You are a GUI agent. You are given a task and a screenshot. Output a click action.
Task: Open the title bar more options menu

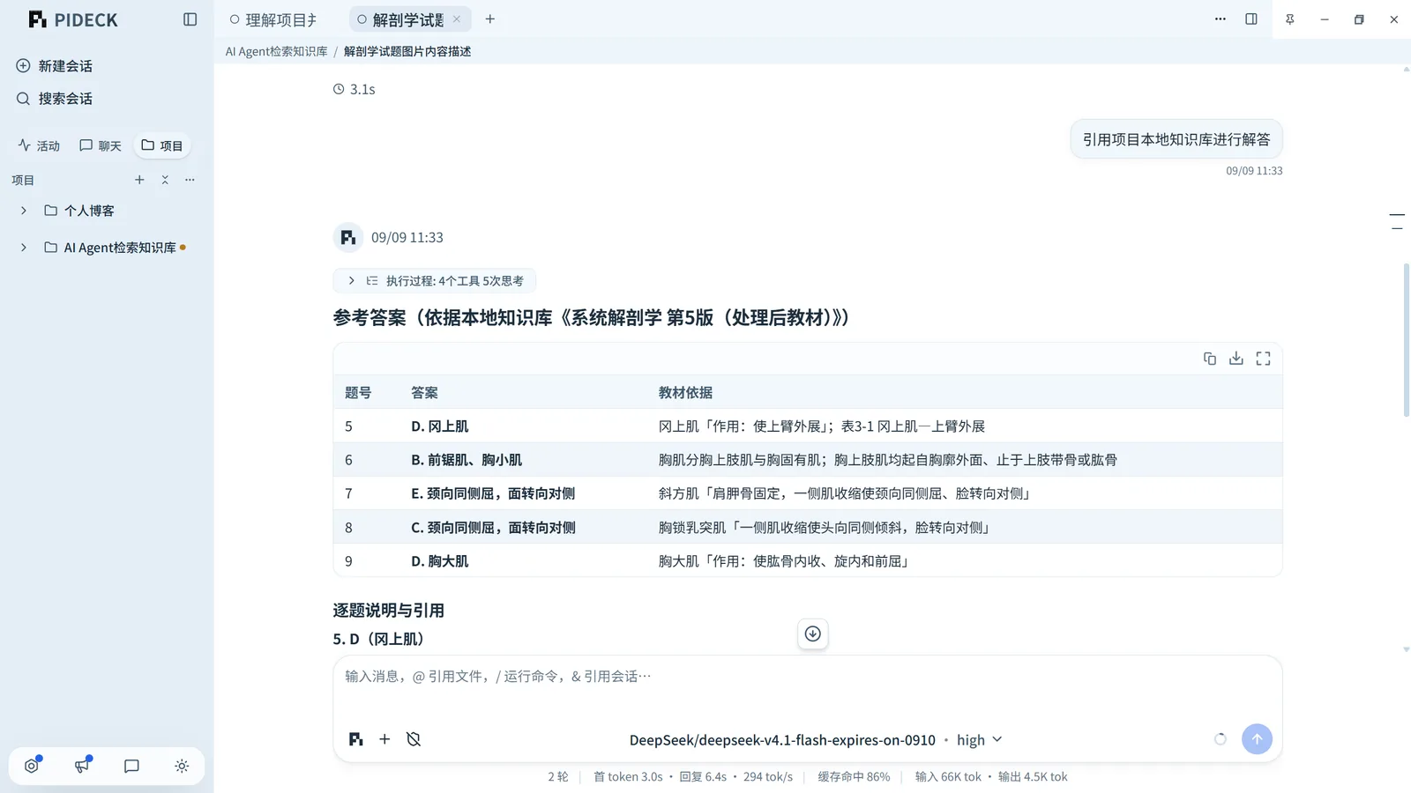click(x=1221, y=19)
